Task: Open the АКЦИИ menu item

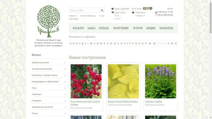Action: coord(151,28)
